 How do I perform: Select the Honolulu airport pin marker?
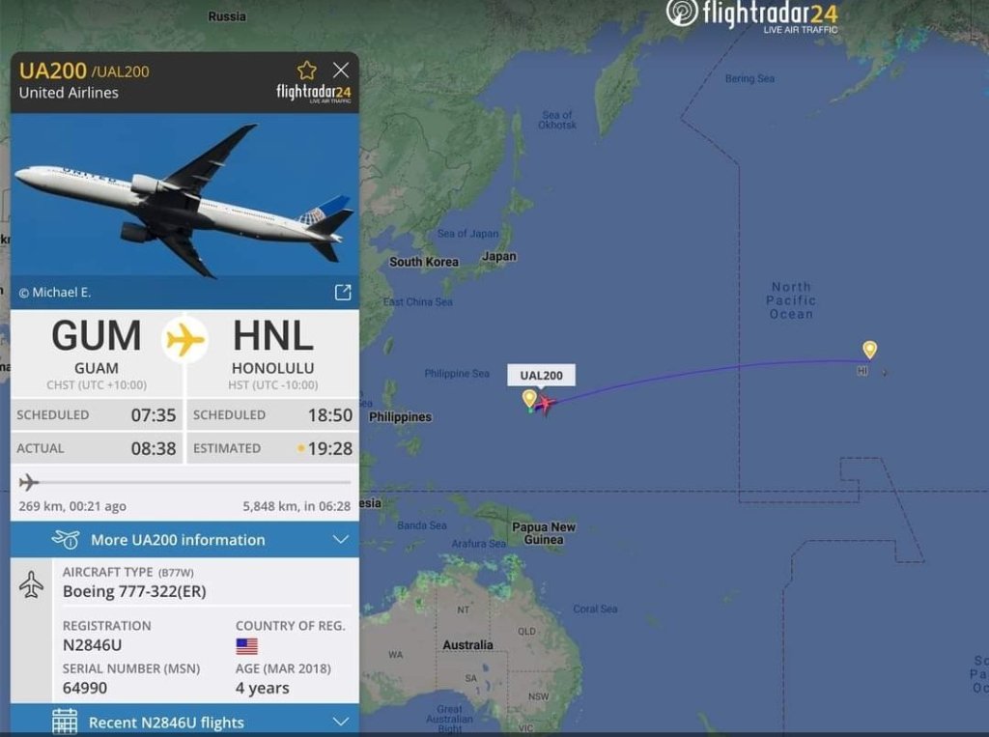(870, 350)
